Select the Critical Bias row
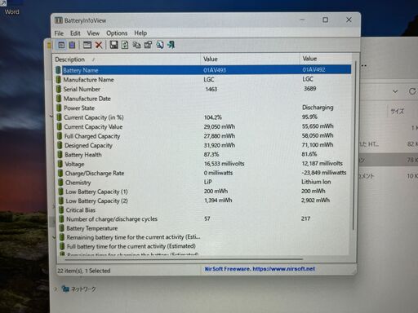Image resolution: width=418 pixels, height=313 pixels. [205, 210]
